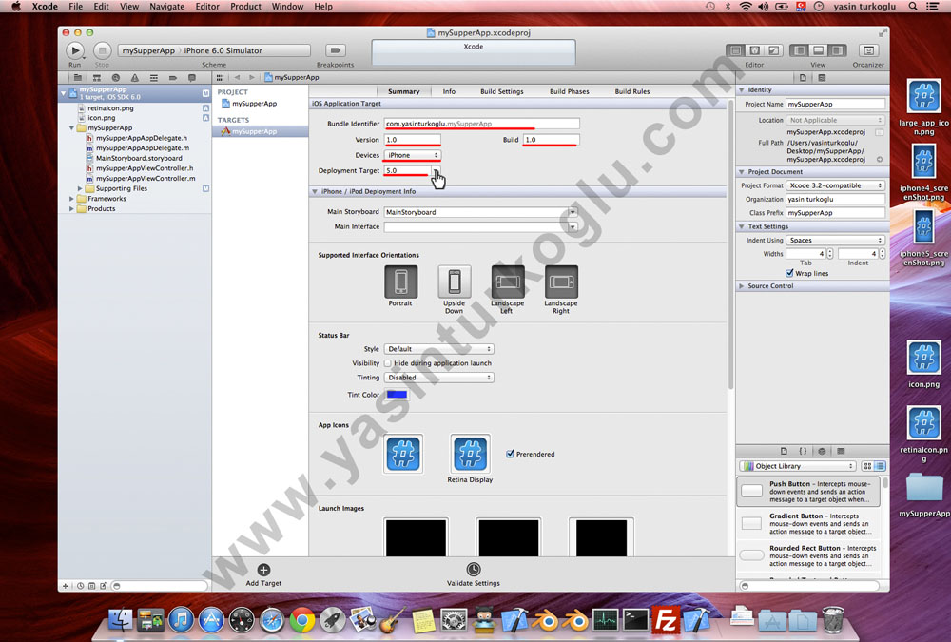Click the Organization text field
Screen dimensions: 951x642
pyautogui.click(x=835, y=199)
